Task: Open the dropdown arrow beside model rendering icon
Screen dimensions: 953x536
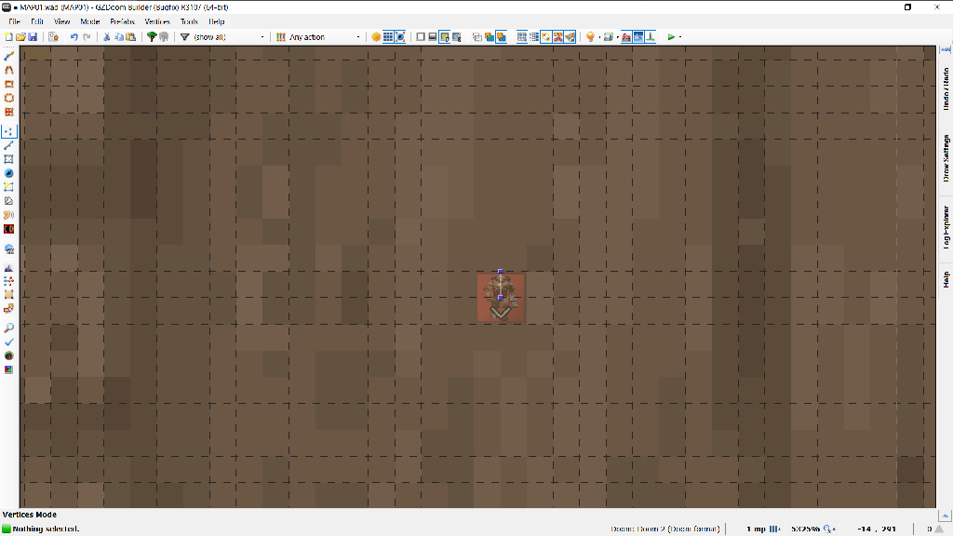Action: pyautogui.click(x=618, y=37)
